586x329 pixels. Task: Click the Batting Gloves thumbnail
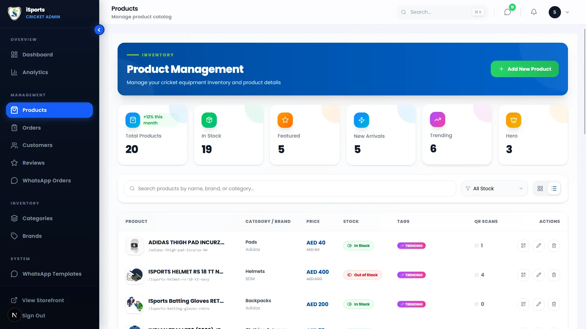click(135, 304)
